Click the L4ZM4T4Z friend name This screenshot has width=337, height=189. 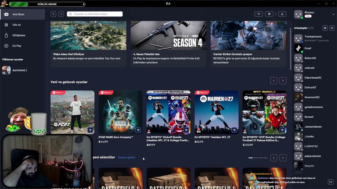311,146
